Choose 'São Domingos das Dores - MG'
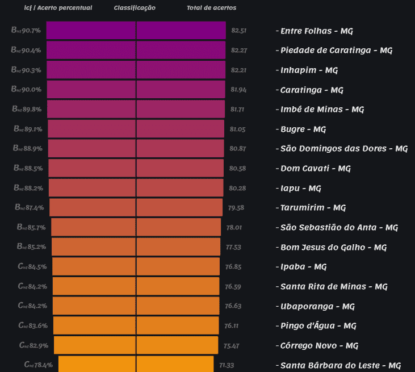This screenshot has width=415, height=372. coord(344,148)
